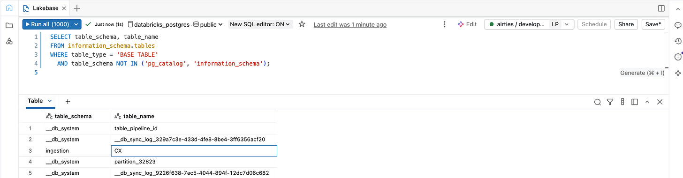The height and width of the screenshot is (178, 683).
Task: Place cursor on the SELECT line of SQL
Action: click(x=104, y=37)
